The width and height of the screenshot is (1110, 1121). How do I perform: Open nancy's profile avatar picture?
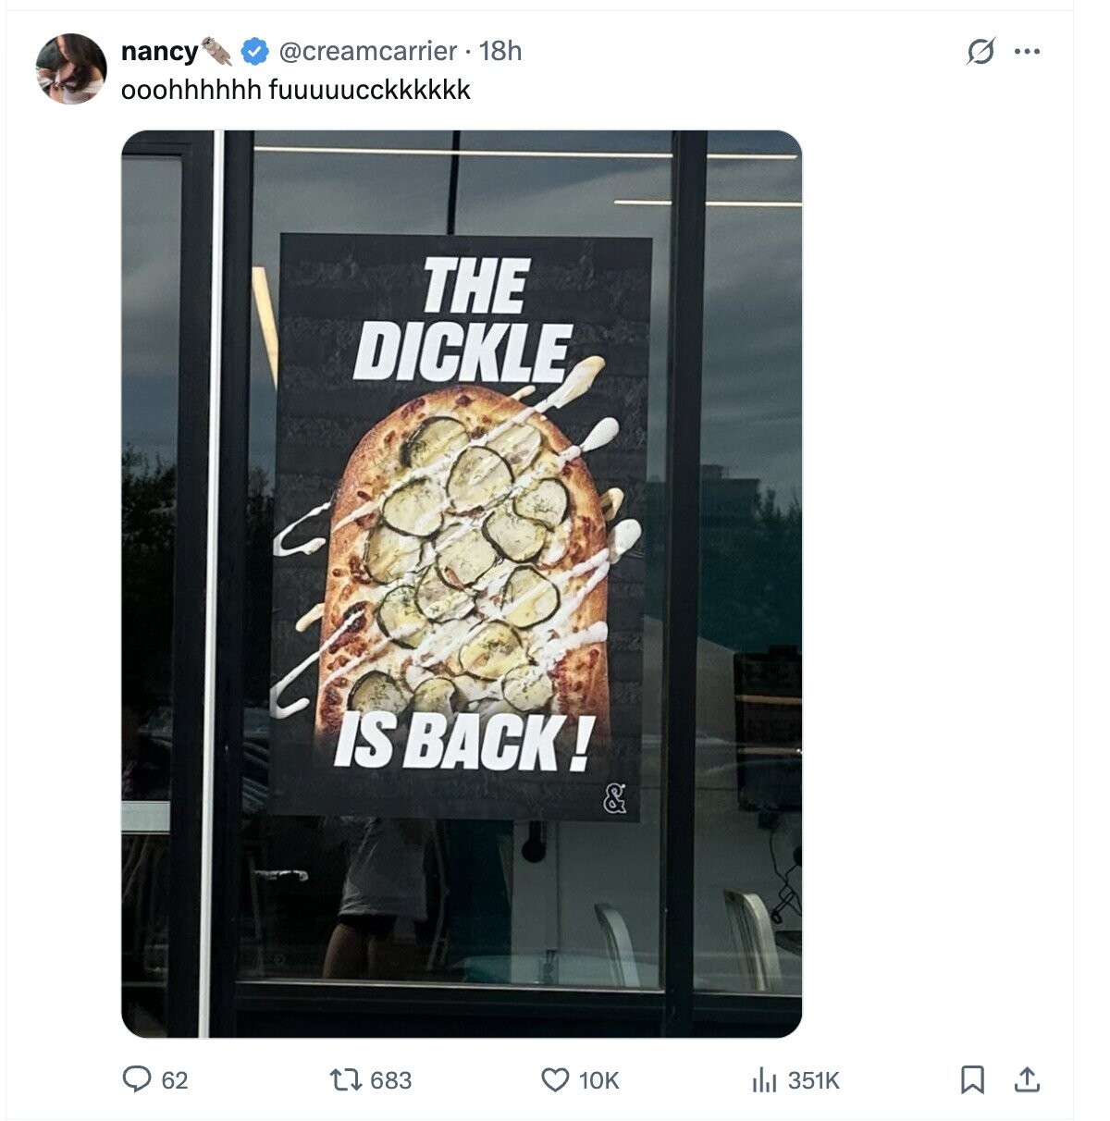pyautogui.click(x=71, y=68)
